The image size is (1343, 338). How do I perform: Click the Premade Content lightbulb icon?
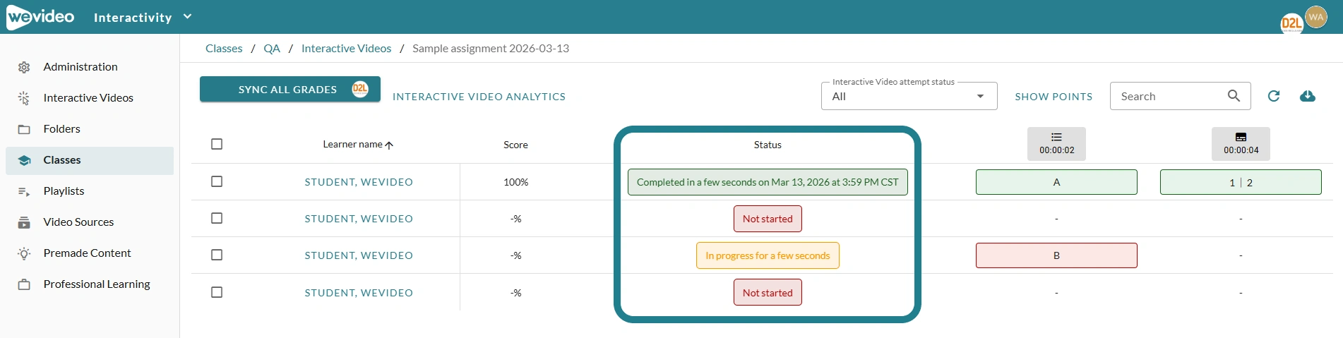[24, 253]
